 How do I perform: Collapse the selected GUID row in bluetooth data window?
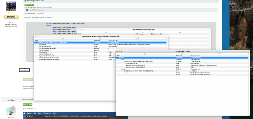(36, 42)
